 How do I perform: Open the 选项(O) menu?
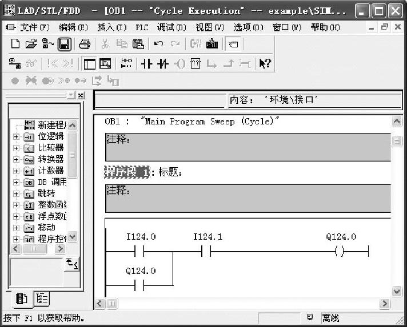(x=249, y=27)
